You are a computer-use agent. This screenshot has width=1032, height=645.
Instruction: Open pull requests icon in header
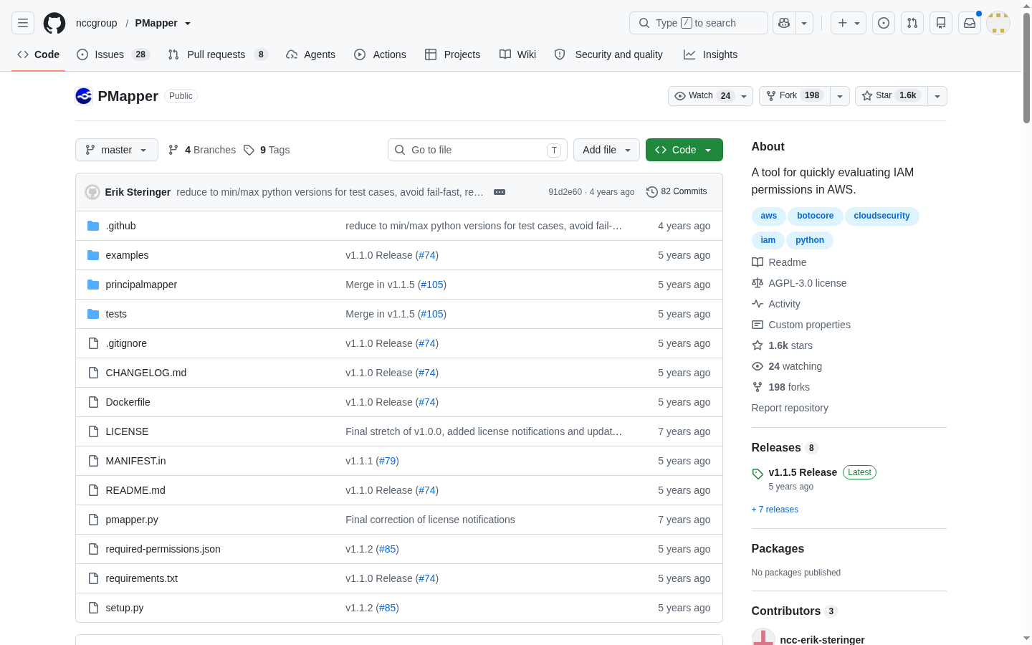(x=912, y=23)
